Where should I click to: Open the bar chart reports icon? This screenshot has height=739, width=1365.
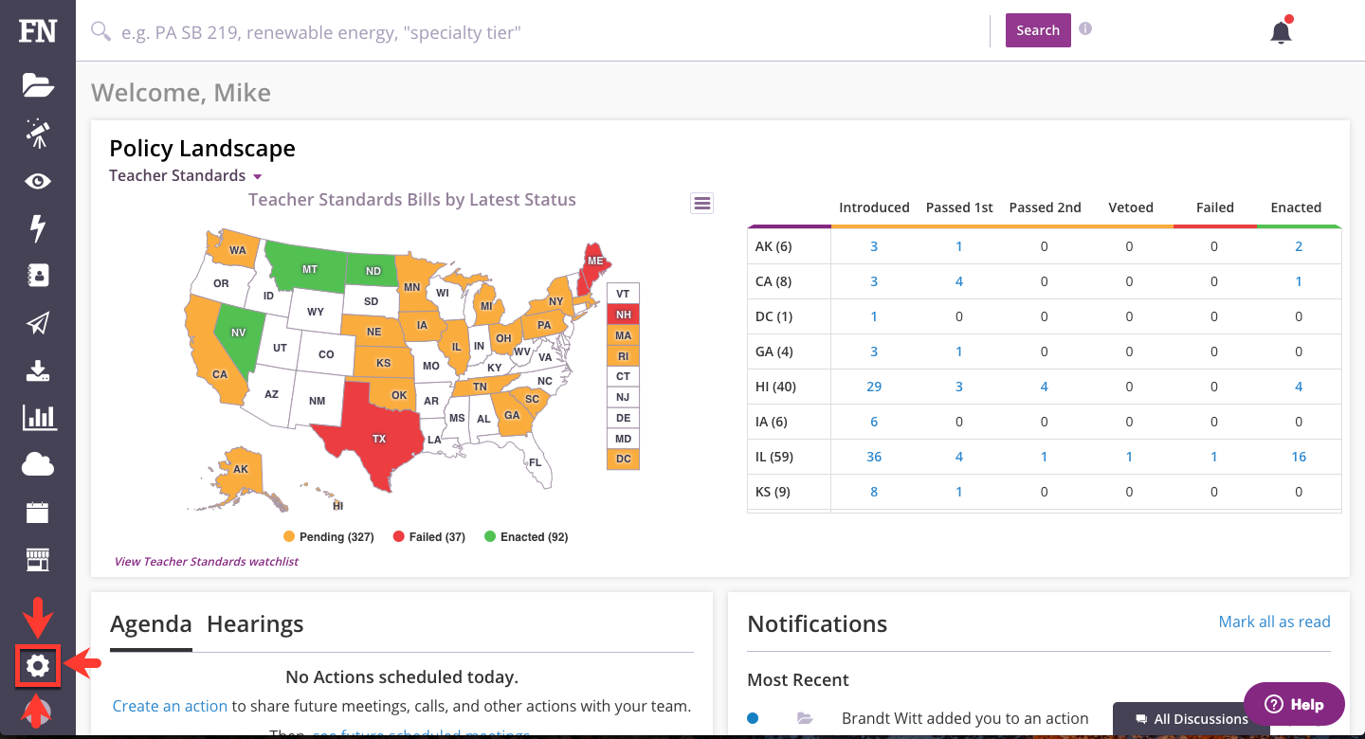click(x=39, y=417)
